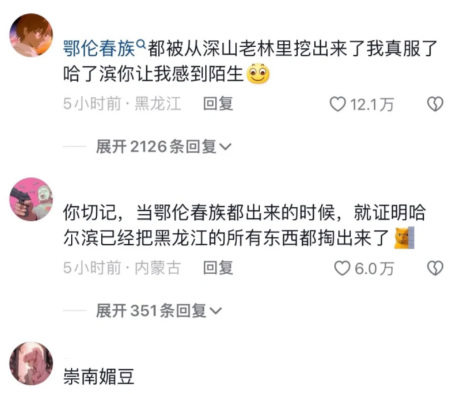Reply to the 黑龙江 comment

click(218, 104)
